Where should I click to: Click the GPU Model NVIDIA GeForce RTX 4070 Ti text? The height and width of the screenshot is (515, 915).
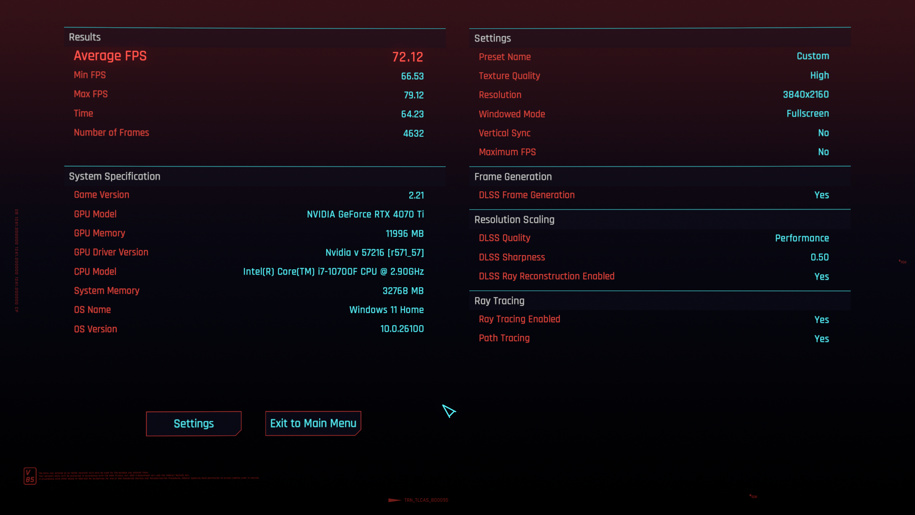click(x=365, y=214)
